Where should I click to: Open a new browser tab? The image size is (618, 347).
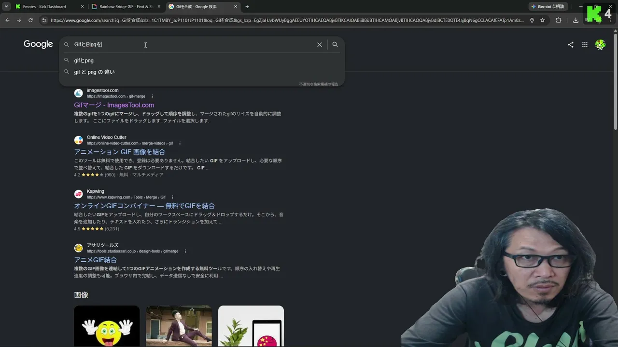(x=247, y=7)
